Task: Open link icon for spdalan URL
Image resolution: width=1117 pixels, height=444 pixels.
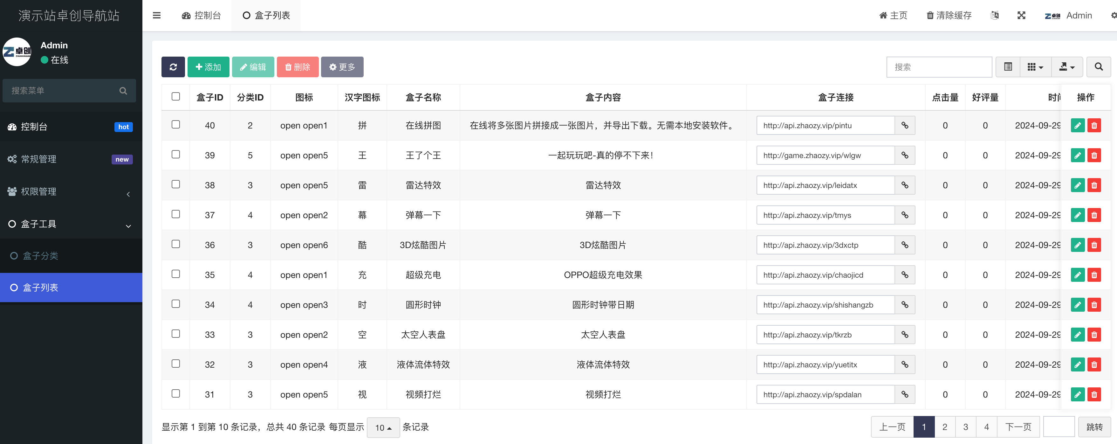Action: (905, 394)
